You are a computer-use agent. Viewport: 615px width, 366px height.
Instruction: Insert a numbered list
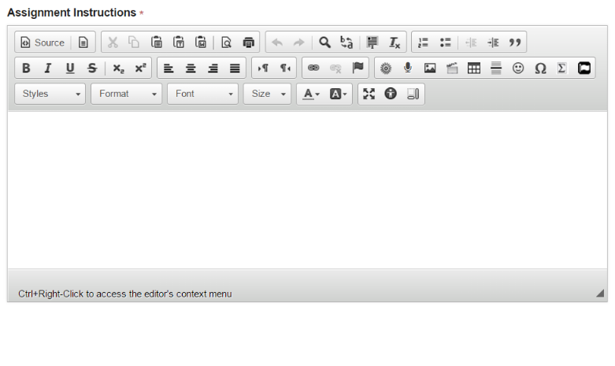(423, 43)
